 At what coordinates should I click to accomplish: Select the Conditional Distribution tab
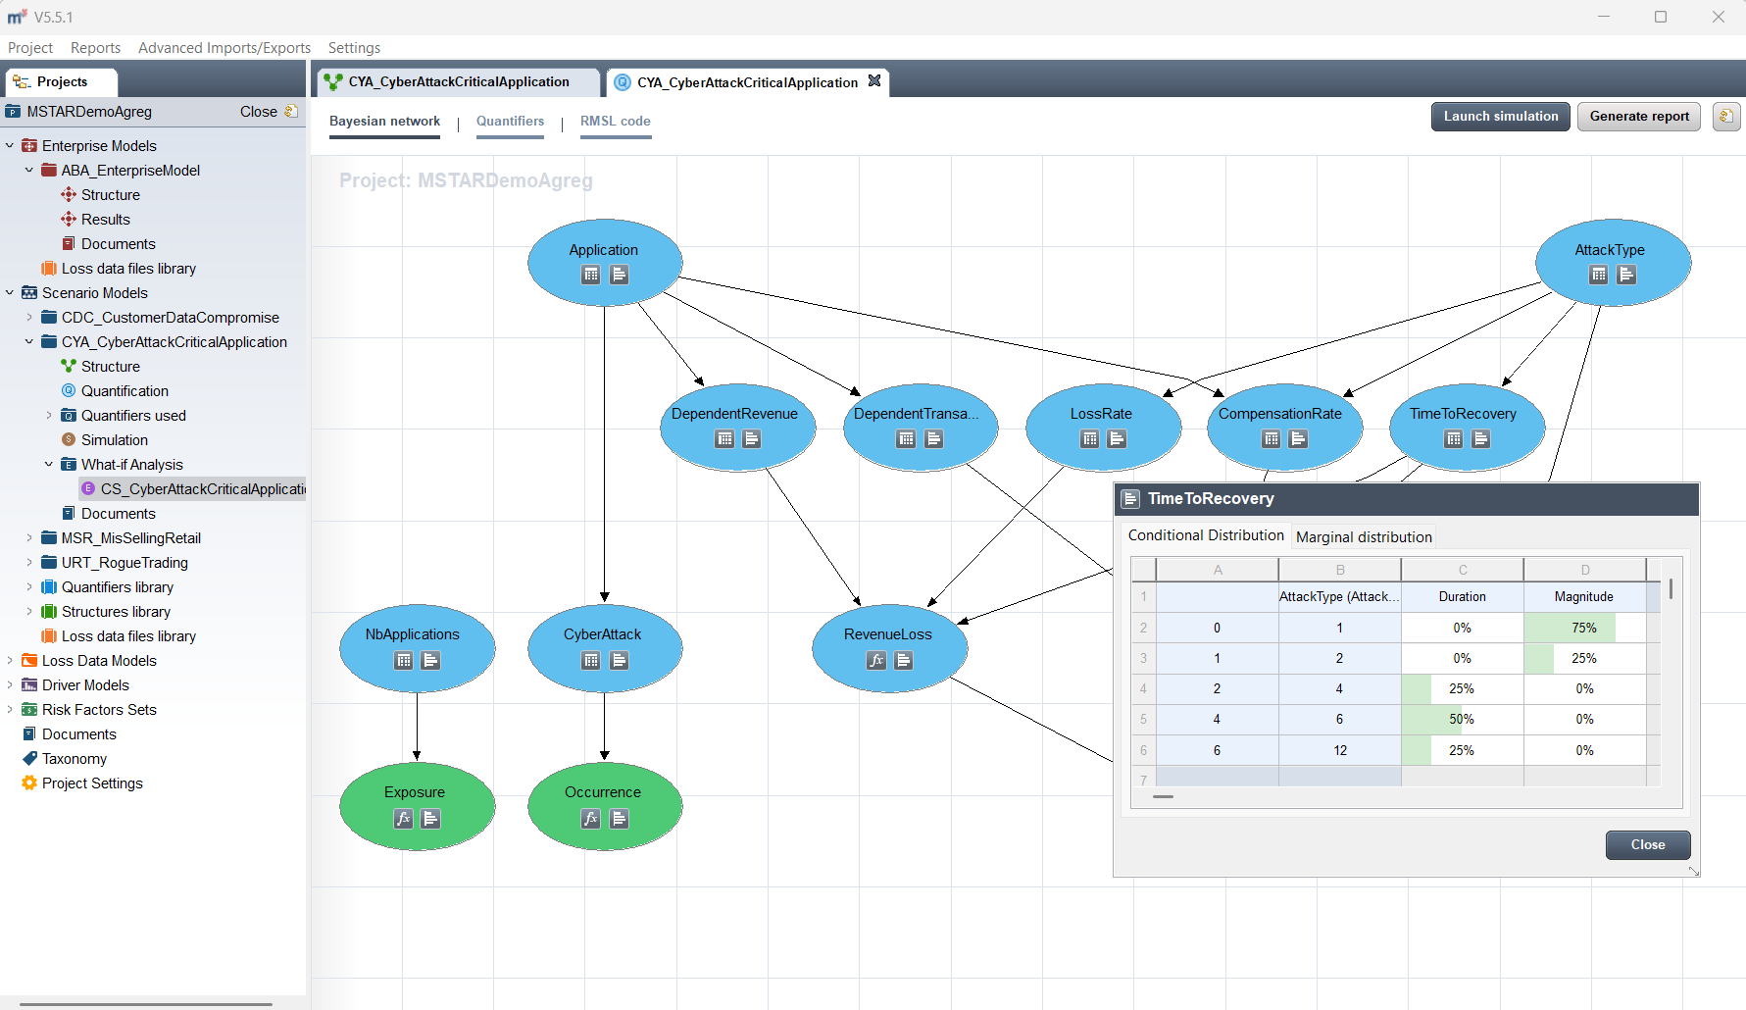(x=1206, y=535)
